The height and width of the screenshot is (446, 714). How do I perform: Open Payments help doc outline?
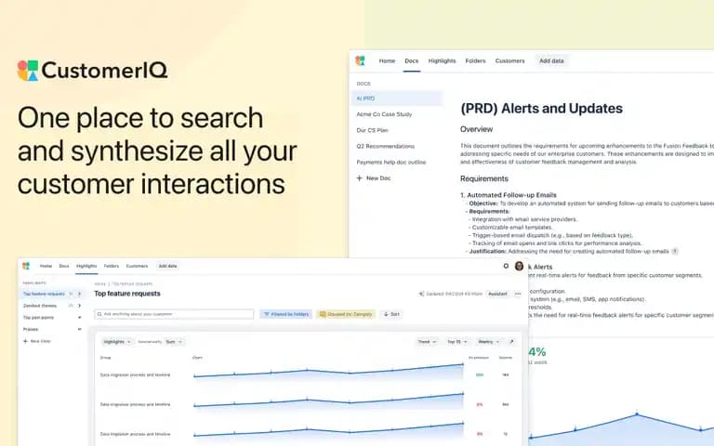point(391,162)
